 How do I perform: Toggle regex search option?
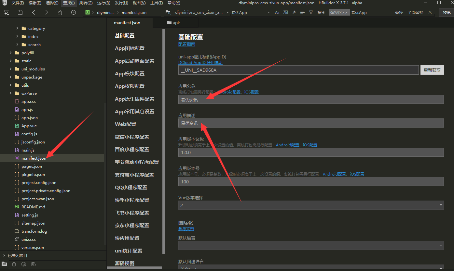(294, 12)
